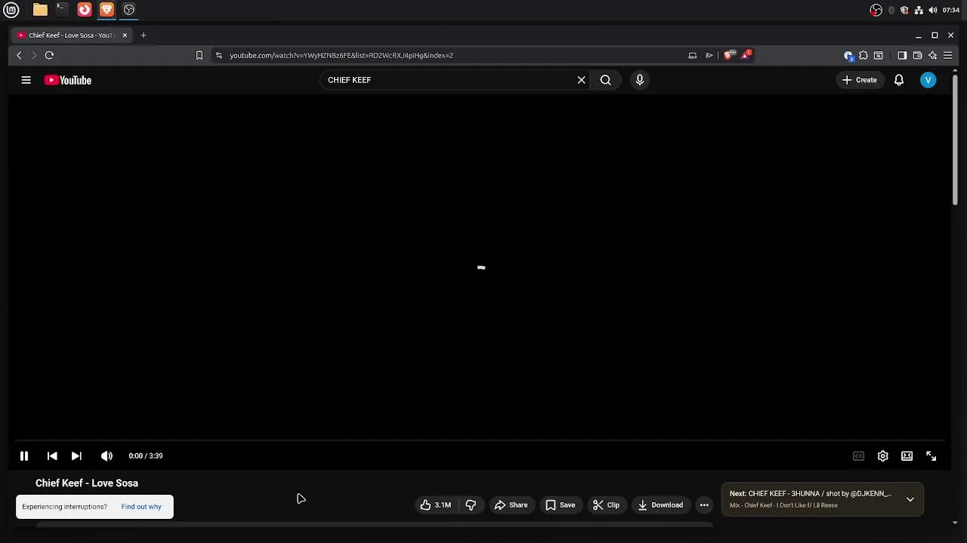
Task: Bookmark this page
Action: point(199,55)
